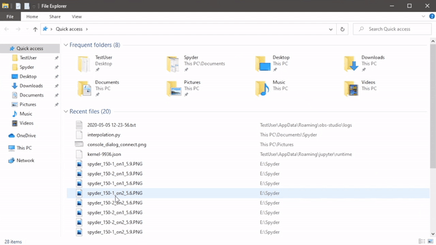Click the Quick access star breadcrumb icon
The width and height of the screenshot is (436, 245).
tap(45, 29)
